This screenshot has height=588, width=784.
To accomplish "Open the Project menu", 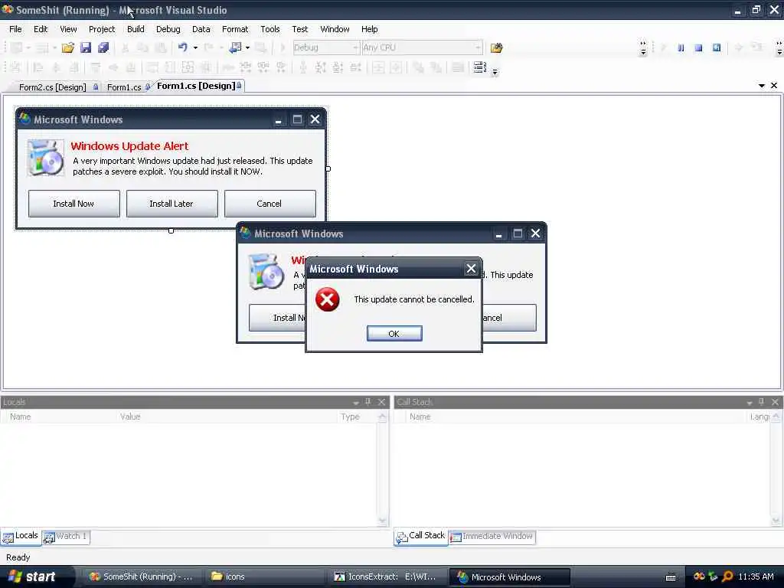I will [102, 29].
